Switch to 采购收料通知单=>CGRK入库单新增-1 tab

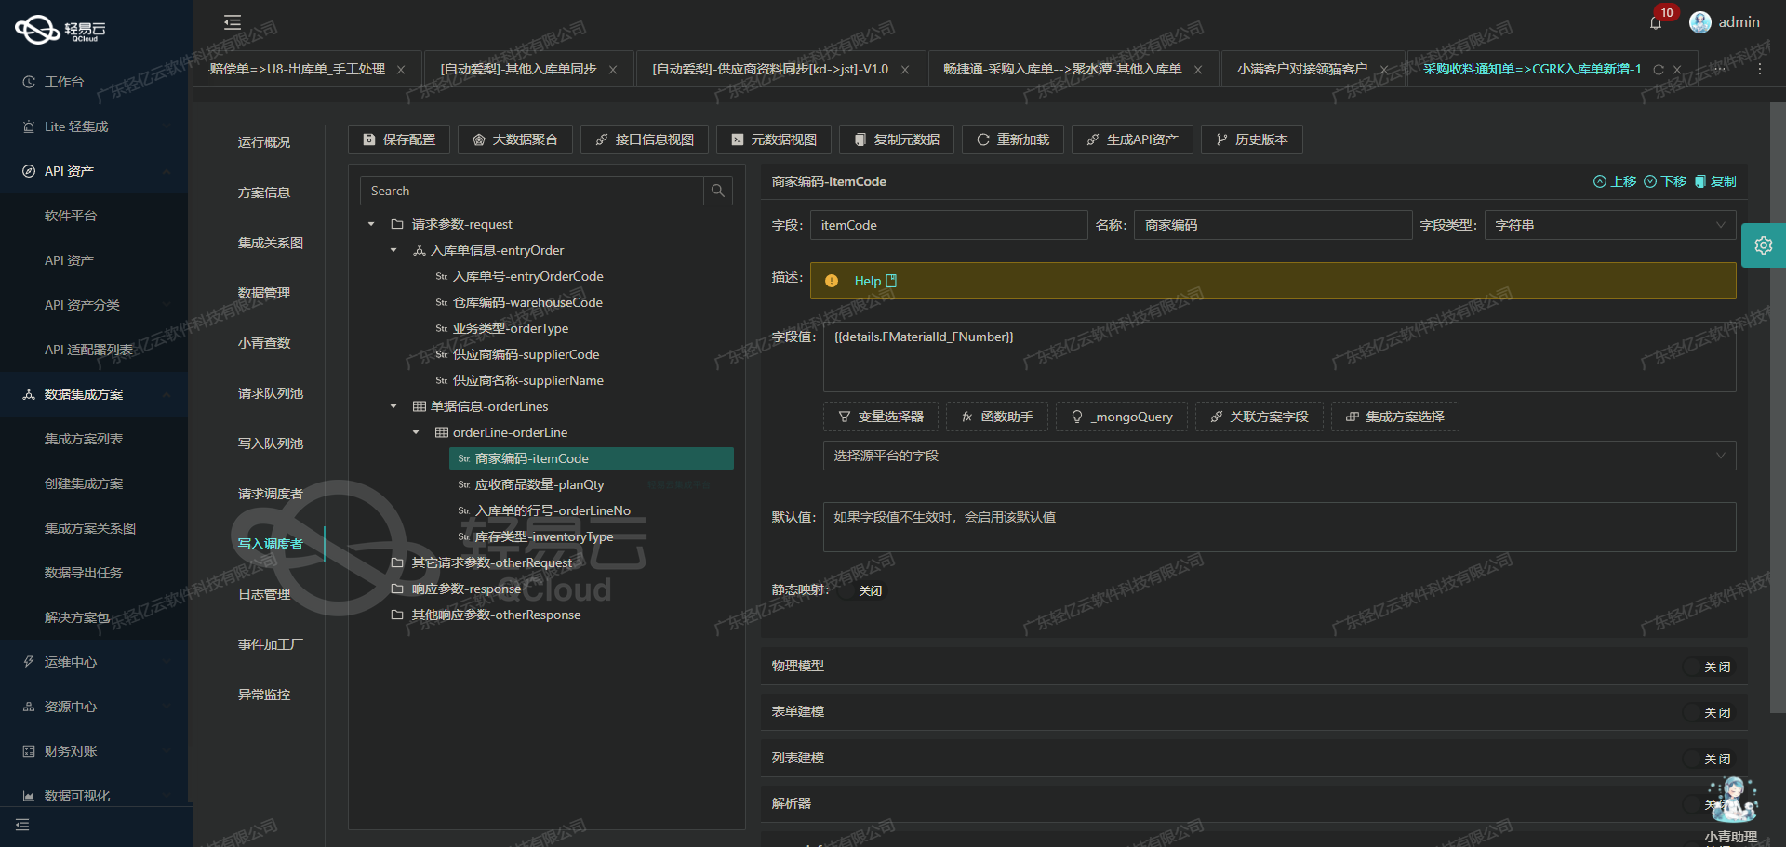pos(1532,70)
